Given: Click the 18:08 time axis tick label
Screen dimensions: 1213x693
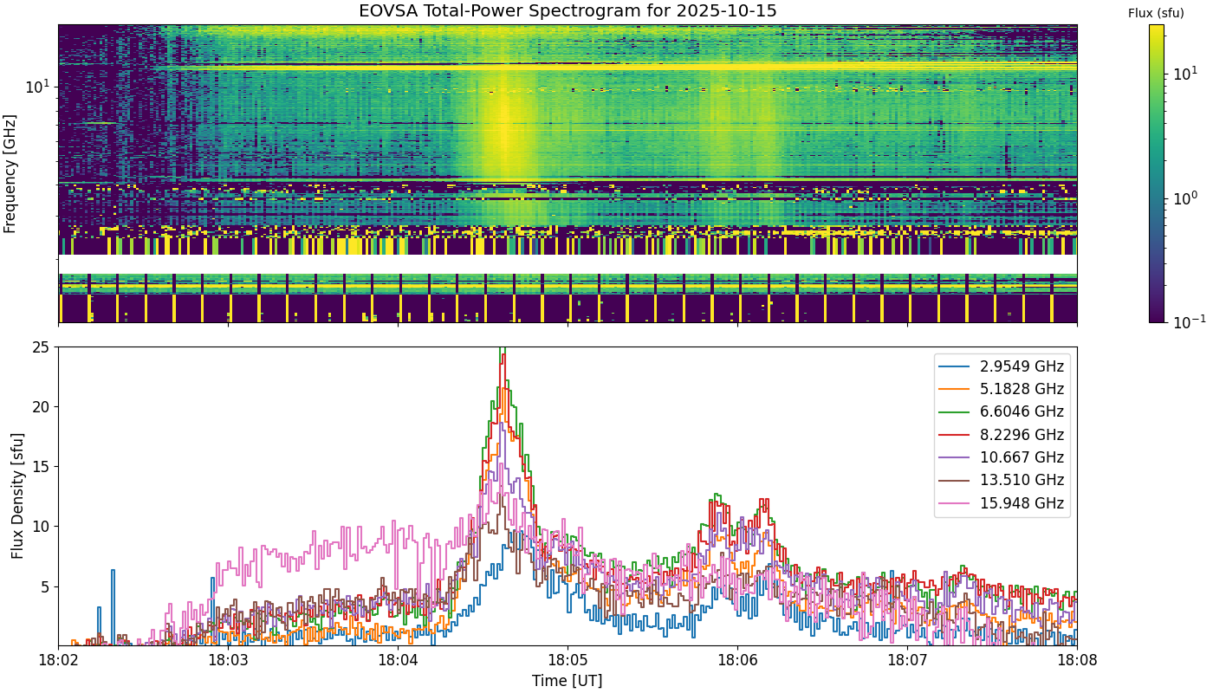Looking at the screenshot, I should click(x=1077, y=659).
